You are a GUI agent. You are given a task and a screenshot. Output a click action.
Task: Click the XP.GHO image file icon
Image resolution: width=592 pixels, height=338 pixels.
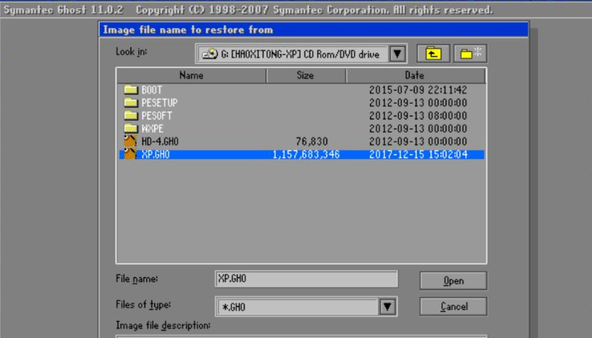[x=131, y=154]
